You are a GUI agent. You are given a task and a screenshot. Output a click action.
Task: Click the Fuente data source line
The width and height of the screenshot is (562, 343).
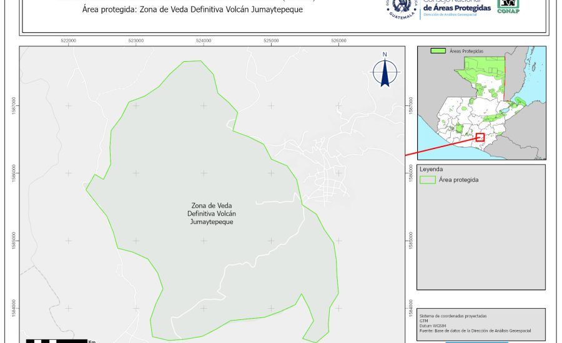pyautogui.click(x=478, y=331)
